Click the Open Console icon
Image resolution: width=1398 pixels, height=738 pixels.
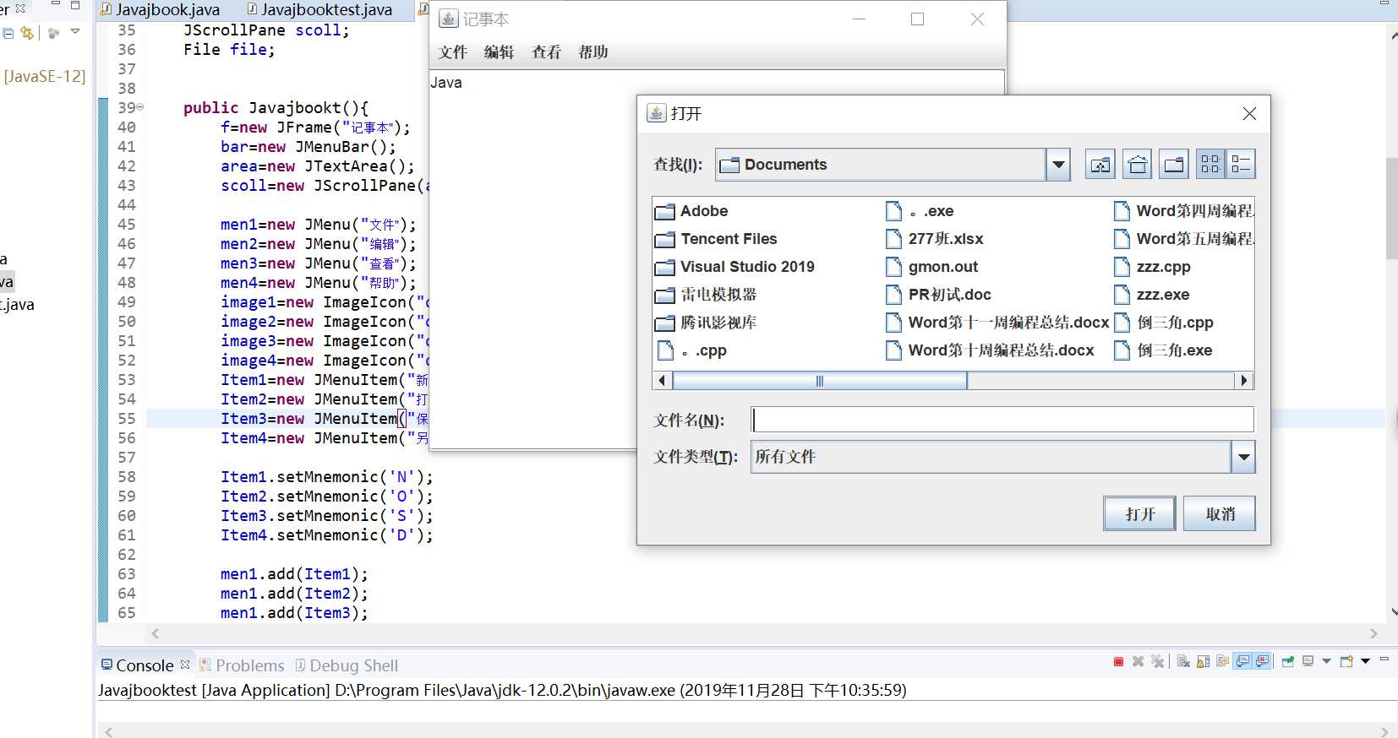[1346, 662]
